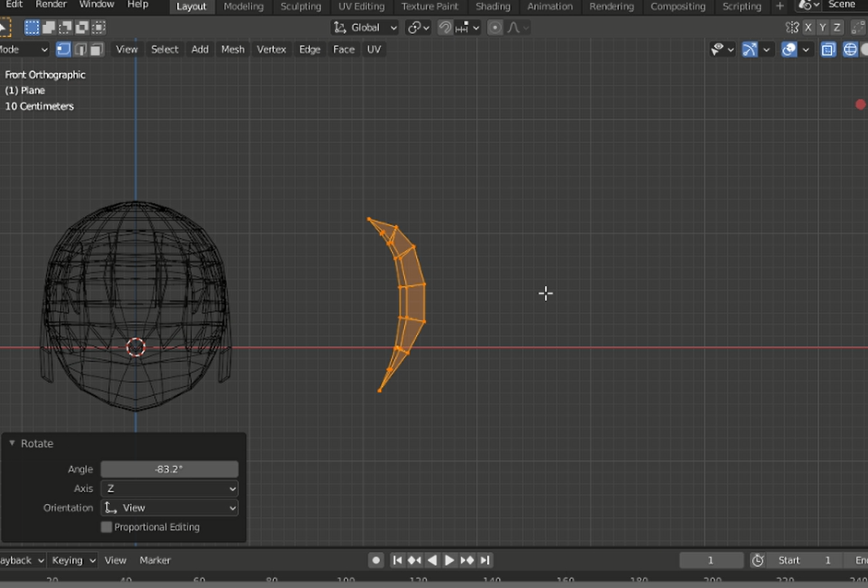Open the UV menu
Screen dimensions: 868x588
tap(374, 49)
